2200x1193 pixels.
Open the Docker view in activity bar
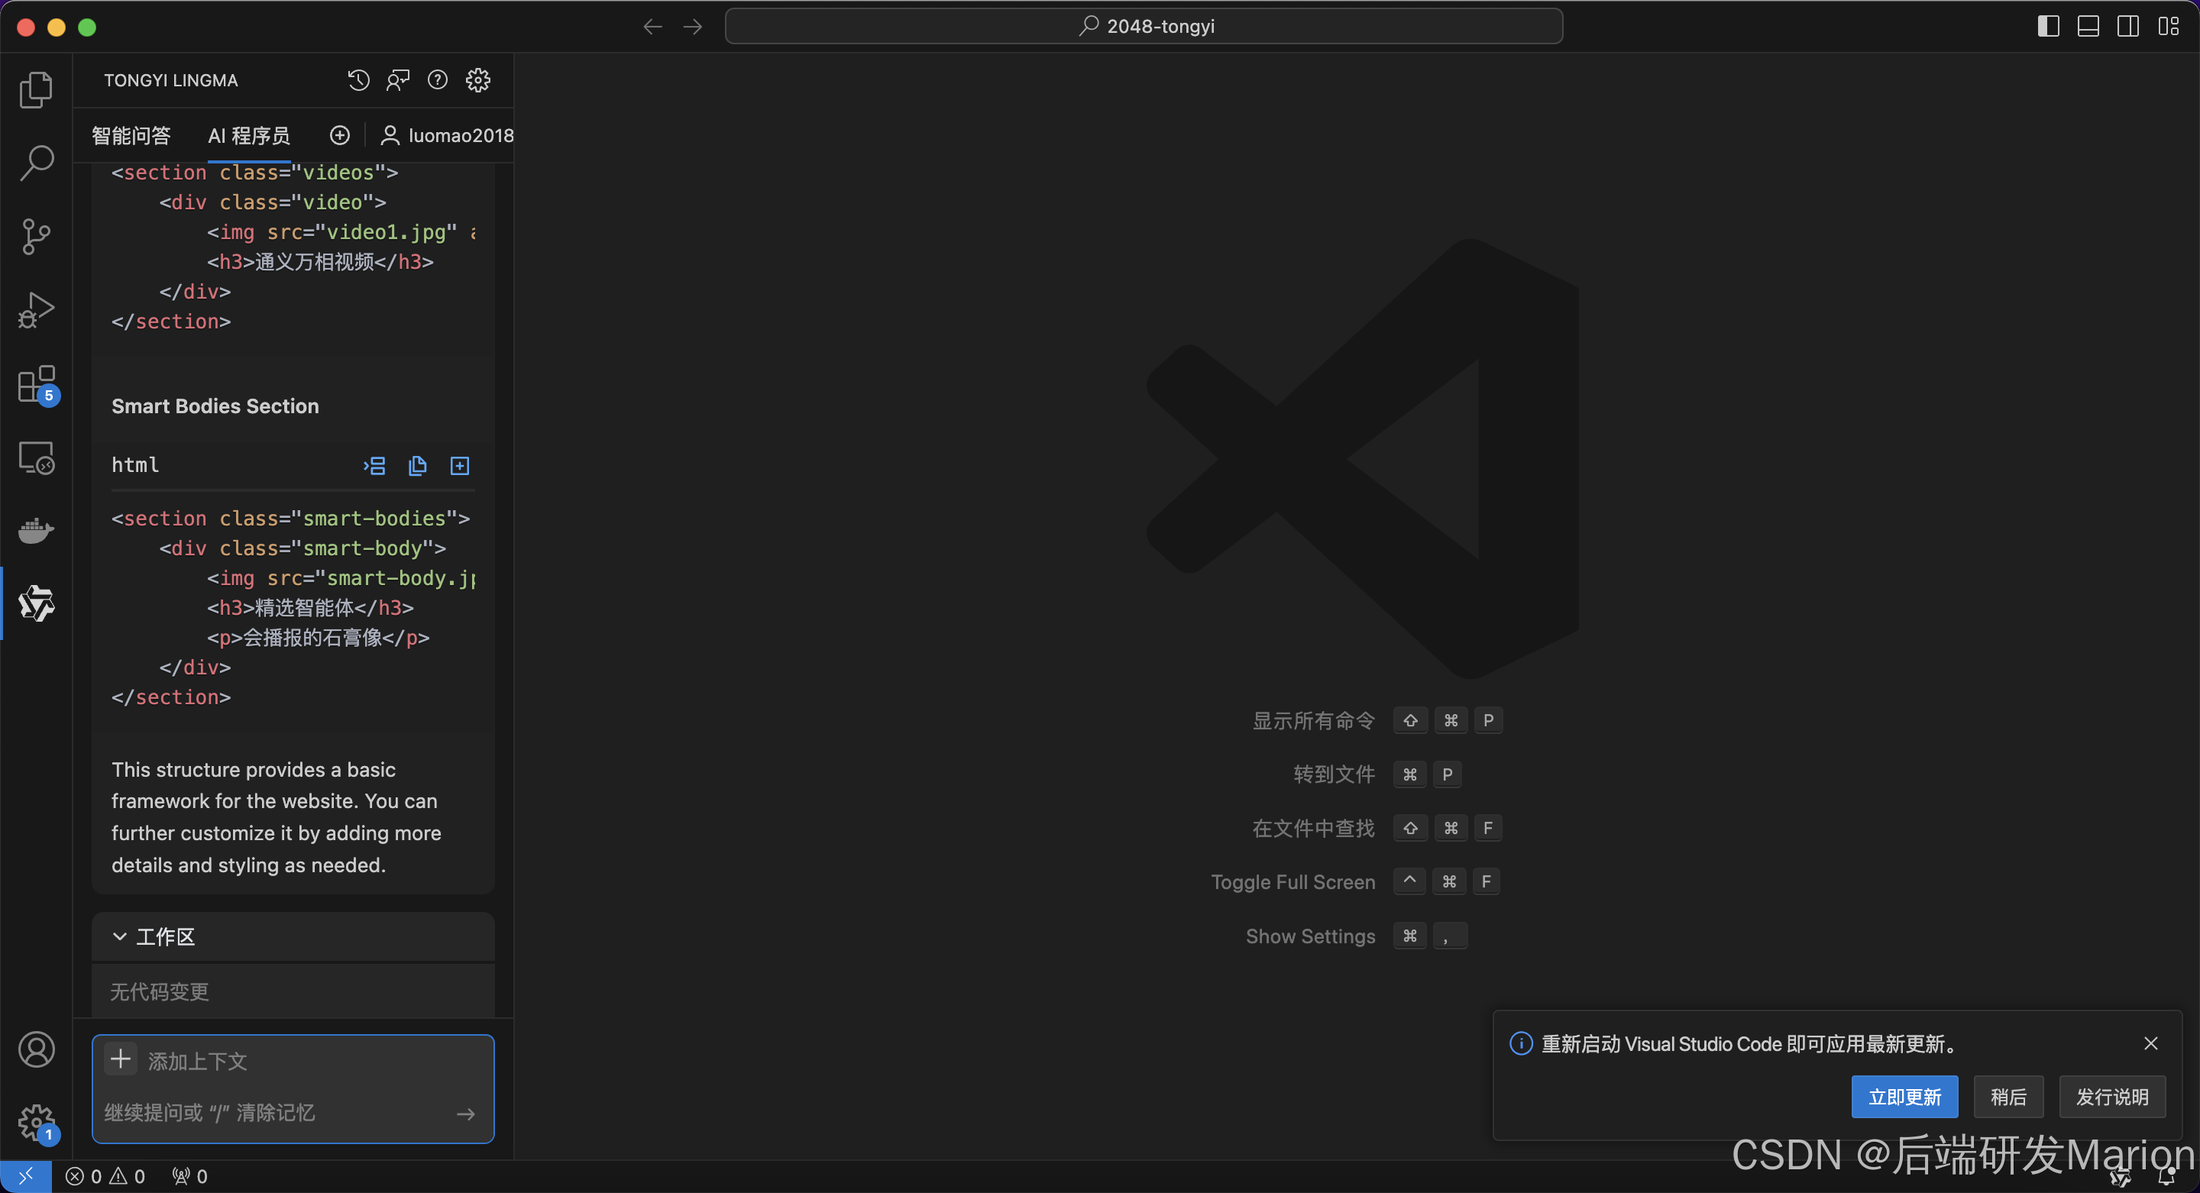tap(36, 530)
